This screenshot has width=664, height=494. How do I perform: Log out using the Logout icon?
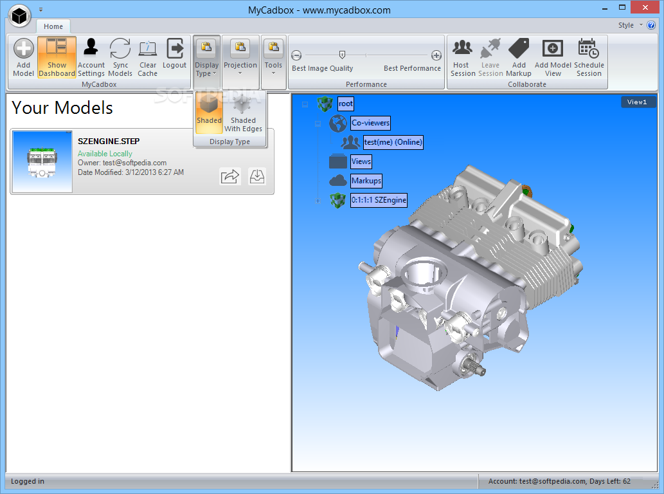click(x=174, y=54)
